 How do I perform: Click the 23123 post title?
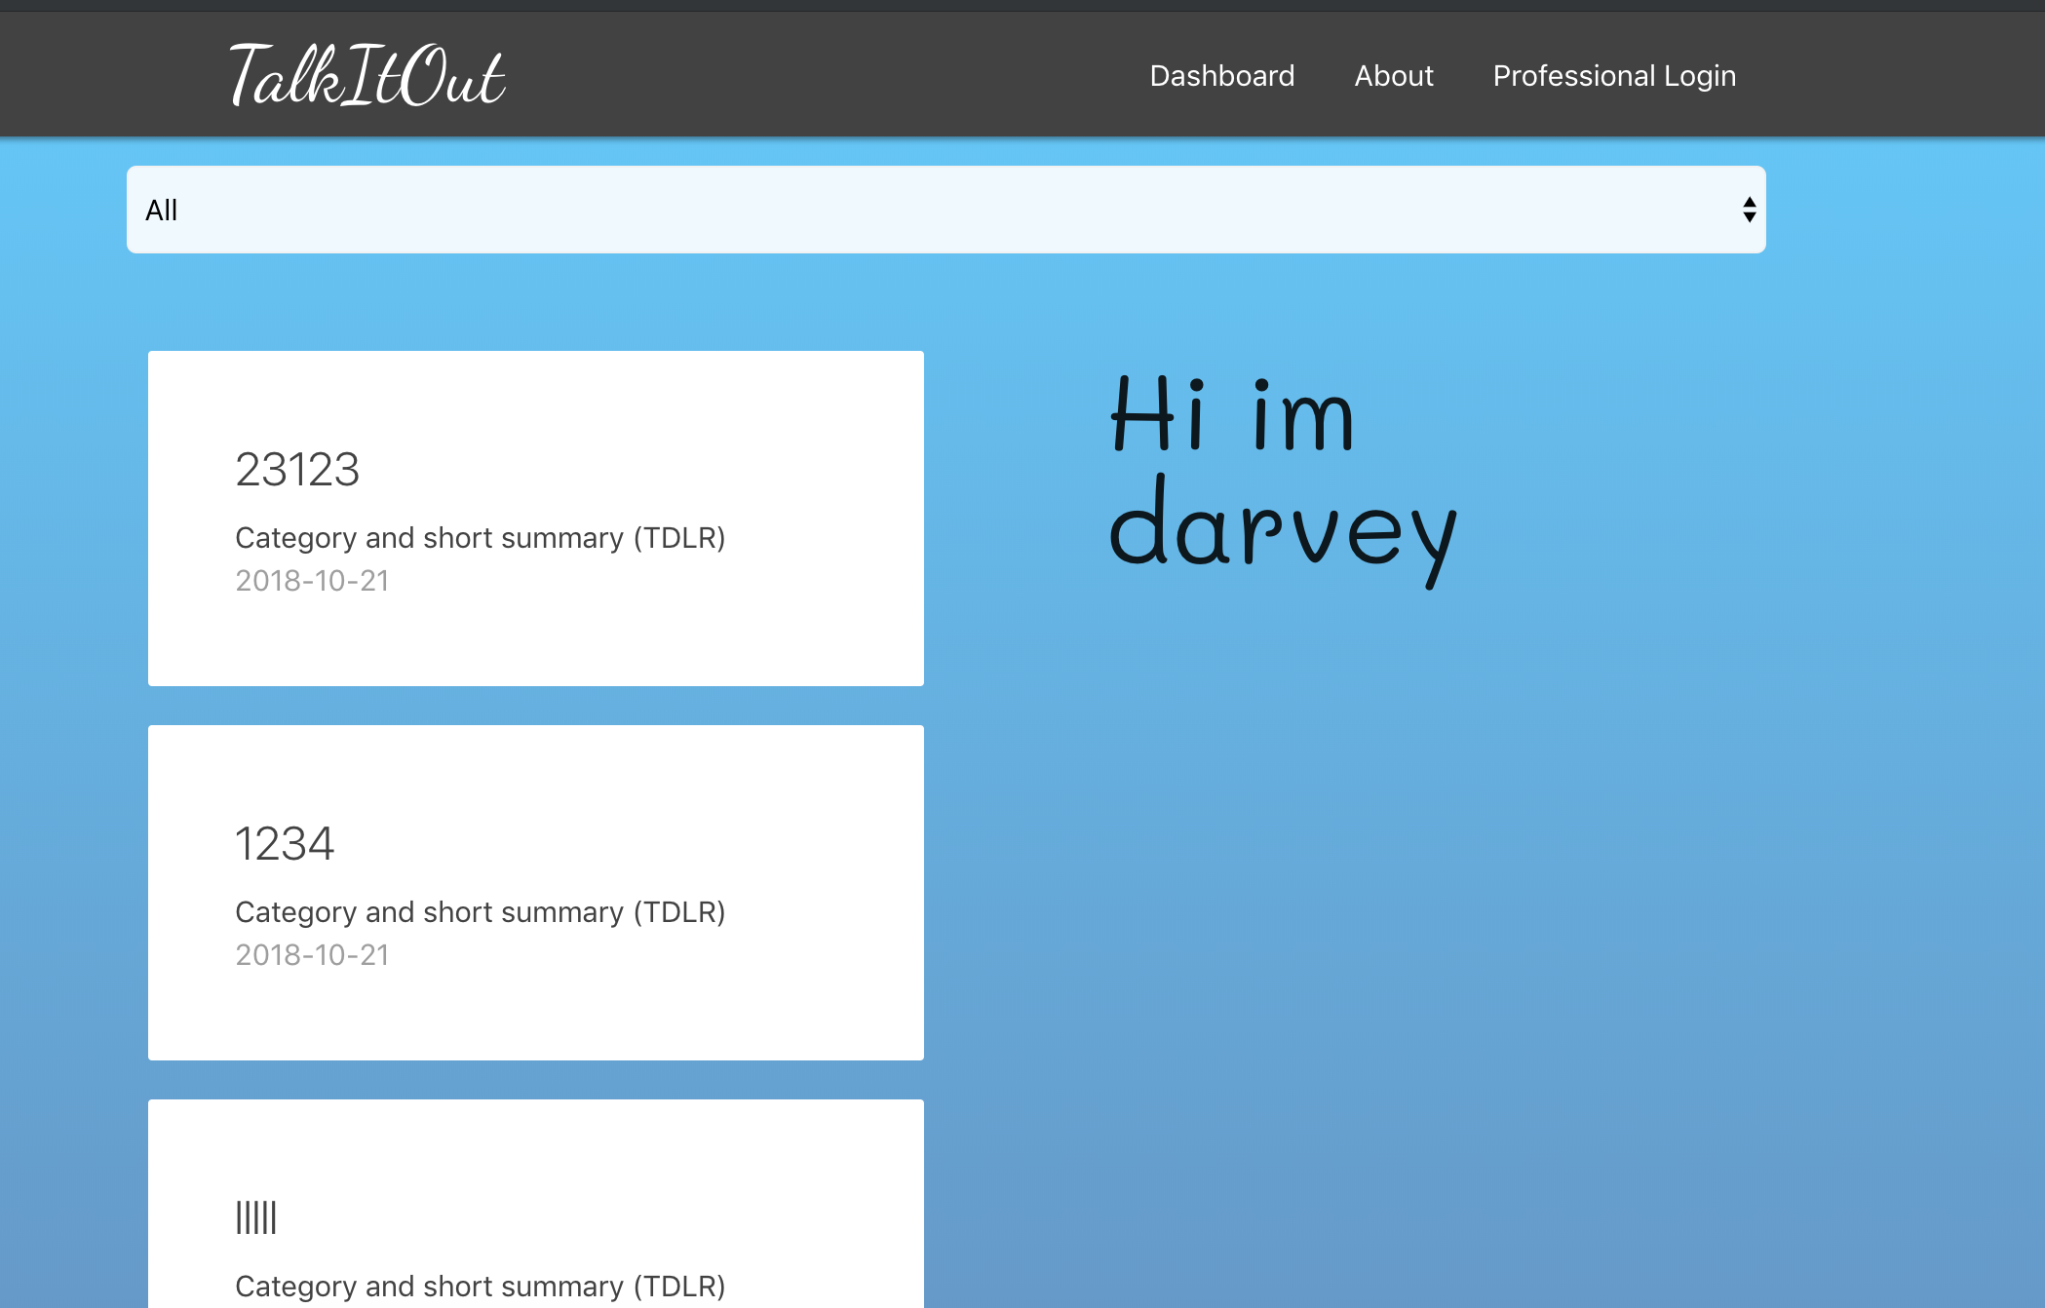[x=297, y=470]
